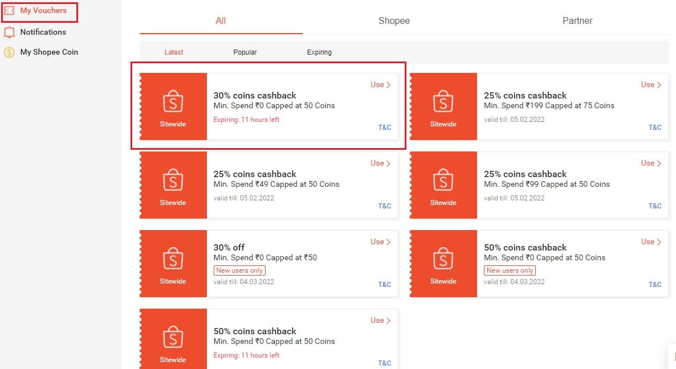Click Shopee bag icon on ₹49 voucher

coord(173,180)
